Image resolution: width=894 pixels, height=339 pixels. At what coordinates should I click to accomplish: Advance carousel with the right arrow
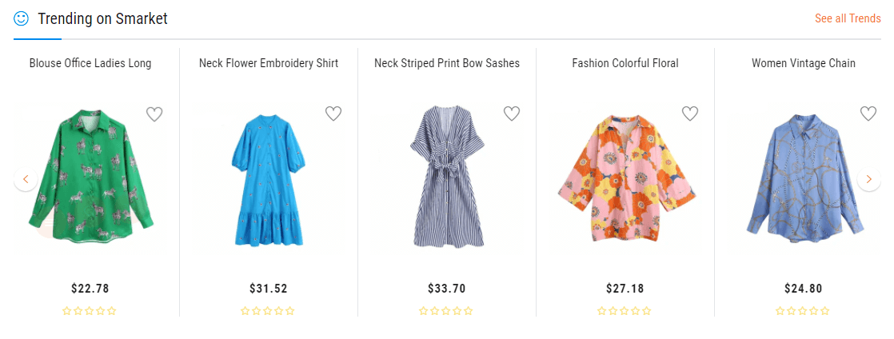868,179
